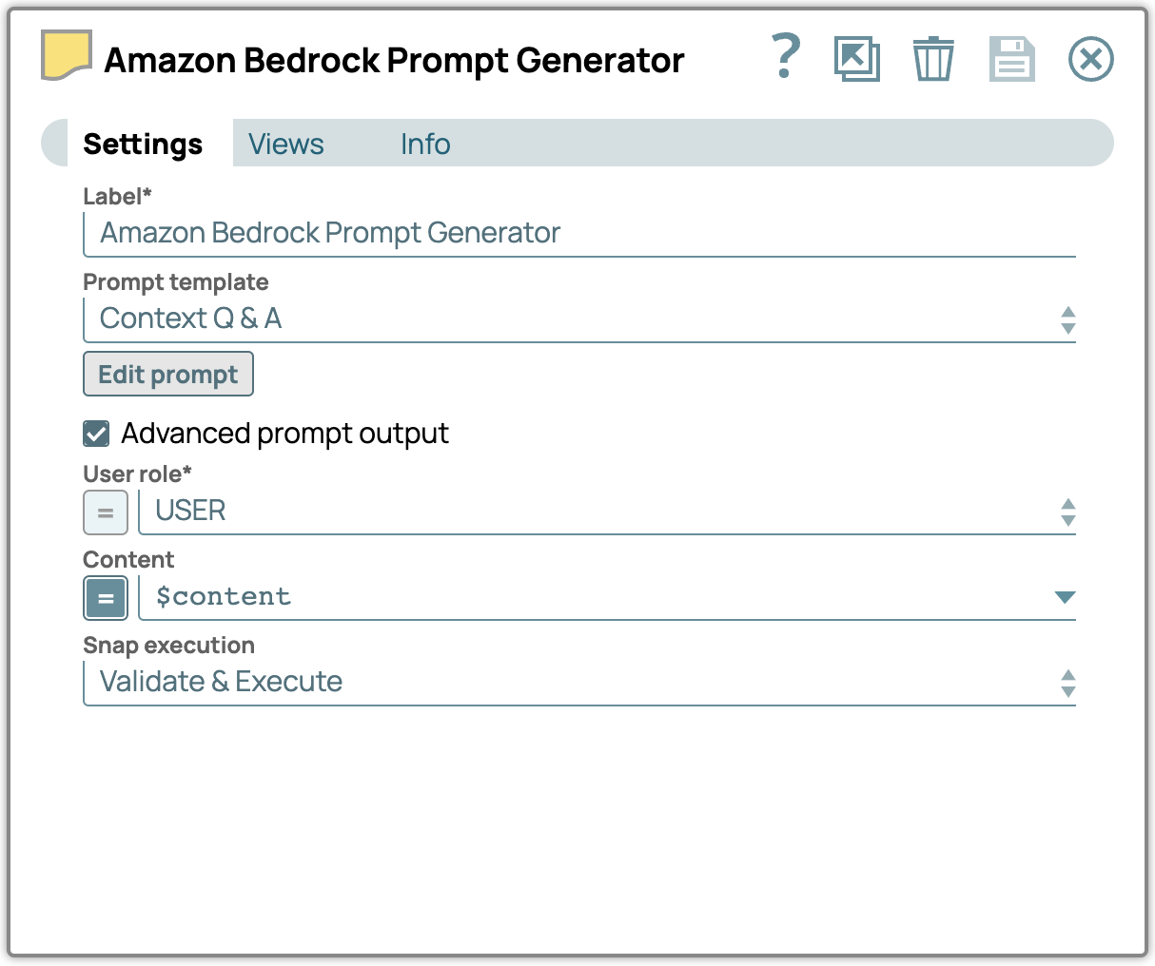The height and width of the screenshot is (966, 1155).
Task: Click the pop-out dialog icon
Action: (x=856, y=59)
